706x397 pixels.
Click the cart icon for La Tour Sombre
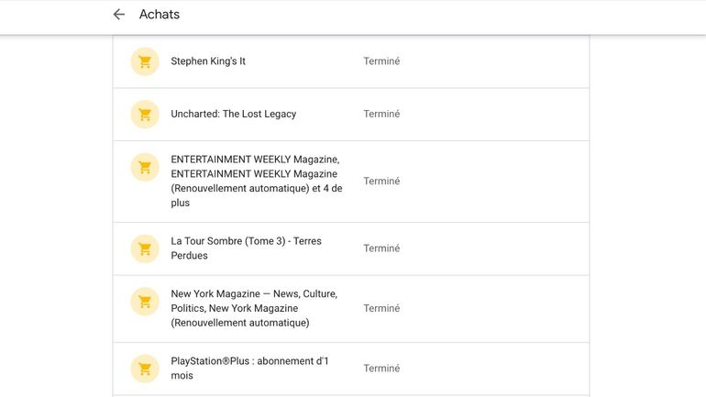click(145, 248)
